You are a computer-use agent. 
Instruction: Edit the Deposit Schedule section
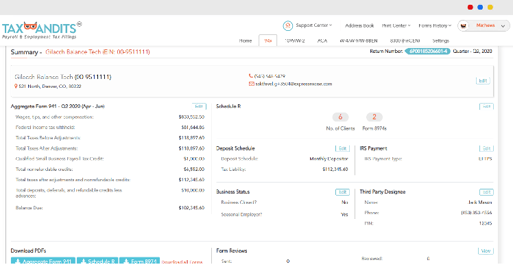click(342, 148)
